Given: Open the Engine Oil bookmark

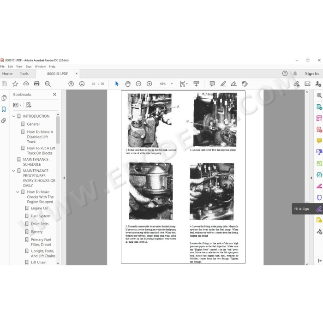Looking at the screenshot, I should pos(39,208).
